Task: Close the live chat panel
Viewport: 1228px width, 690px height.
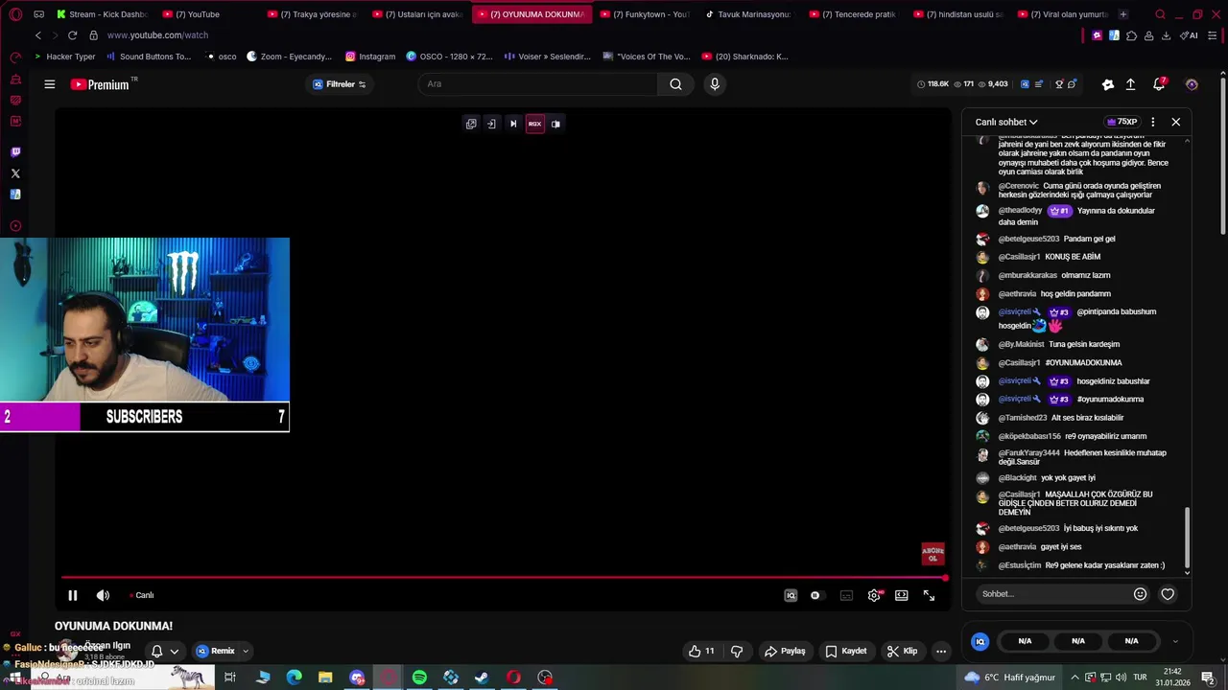Action: (1176, 122)
